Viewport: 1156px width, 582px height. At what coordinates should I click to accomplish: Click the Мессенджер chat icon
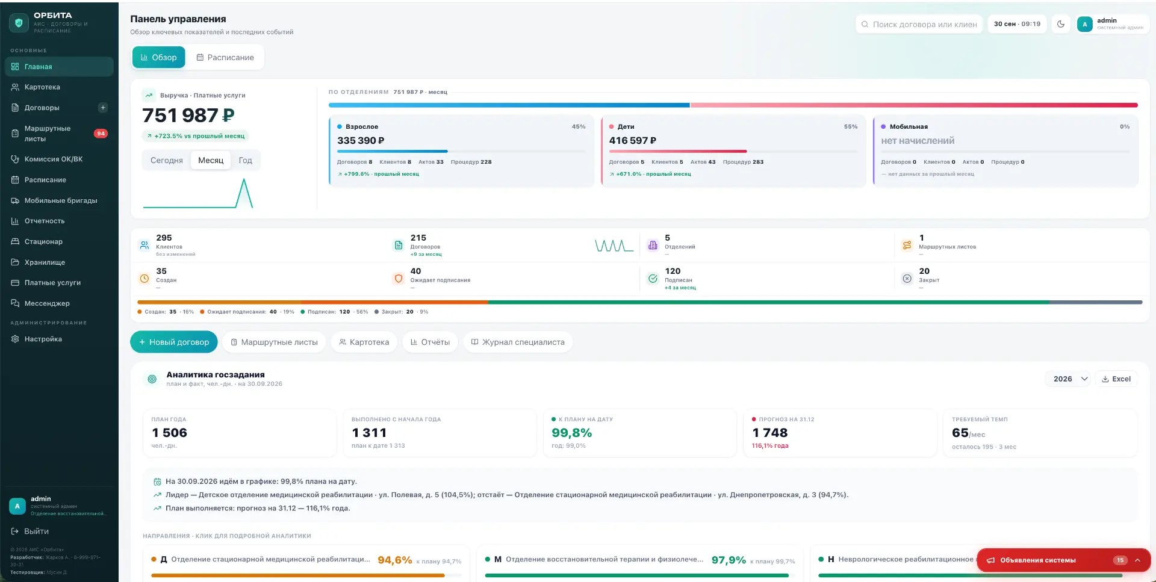(15, 303)
